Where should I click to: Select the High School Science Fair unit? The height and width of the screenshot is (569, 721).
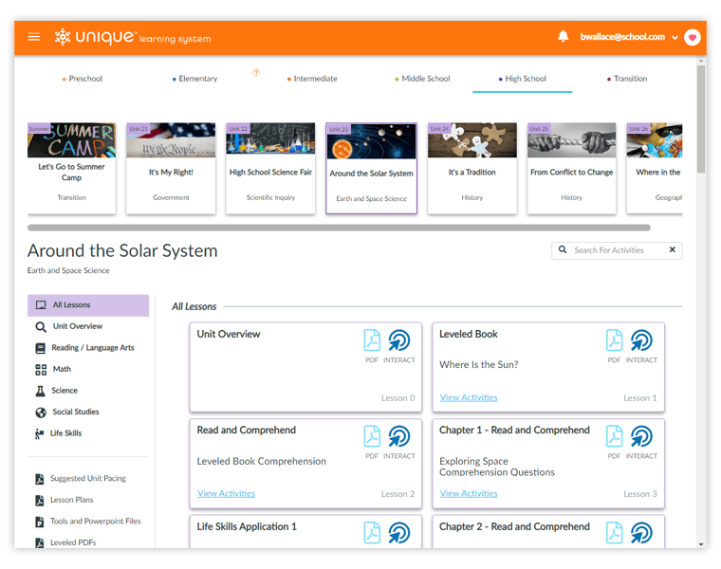coord(270,168)
